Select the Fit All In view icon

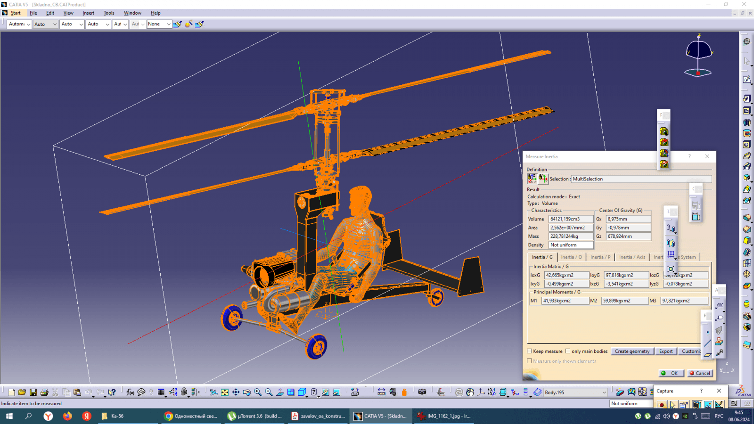225,392
